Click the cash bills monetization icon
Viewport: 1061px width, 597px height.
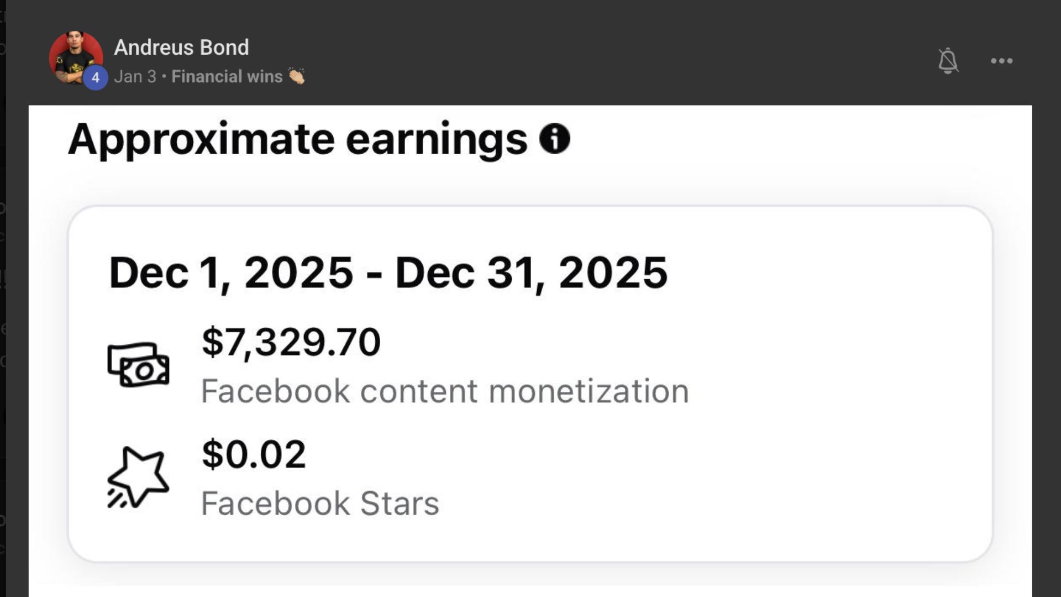pos(138,365)
